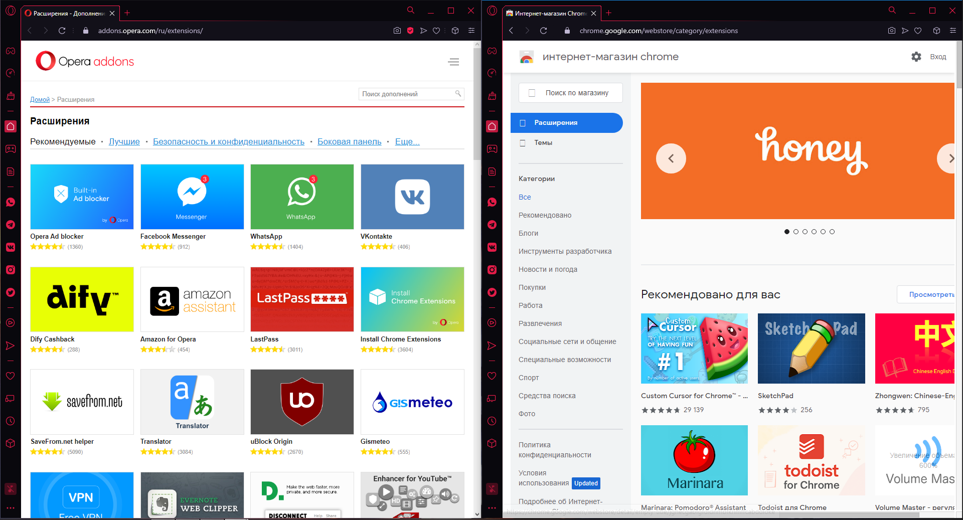This screenshot has height=520, width=963.
Task: Open Easy Setup icon in left window toolbar
Action: click(x=471, y=31)
